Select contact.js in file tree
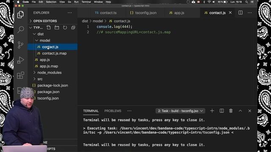This screenshot has height=152, width=271. 53,47
